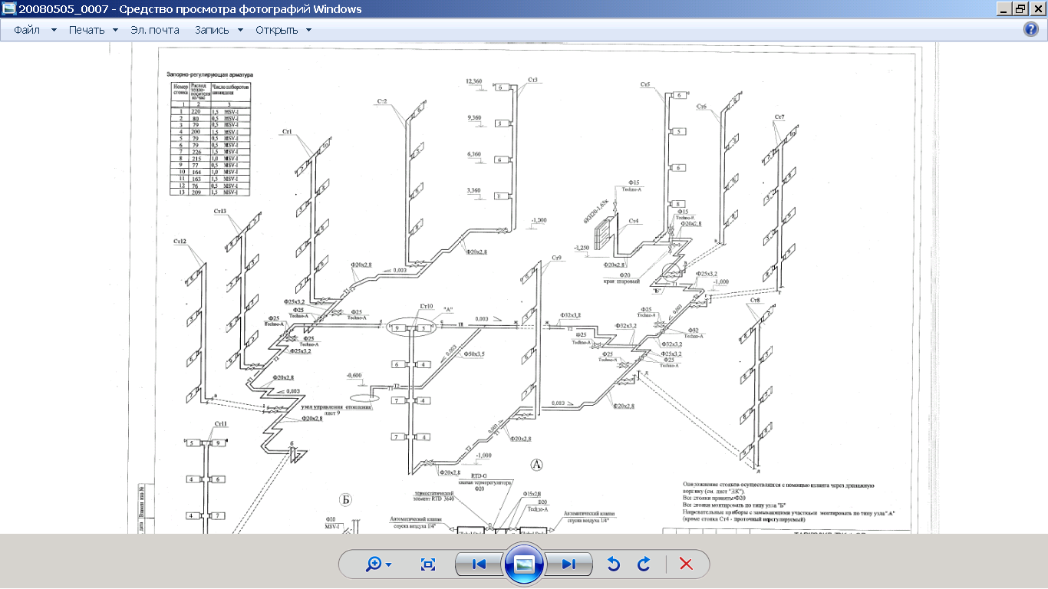Viewport: 1048px width, 589px height.
Task: Expand the Файл dropdown arrow
Action: tap(54, 30)
